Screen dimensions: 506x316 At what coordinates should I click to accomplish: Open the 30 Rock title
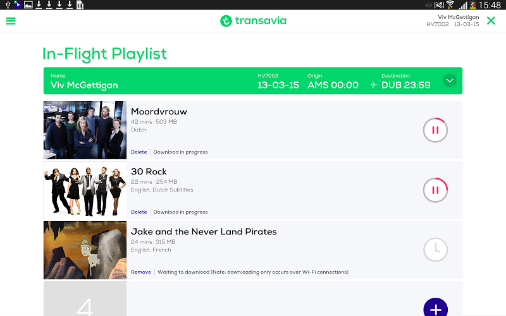tap(149, 171)
